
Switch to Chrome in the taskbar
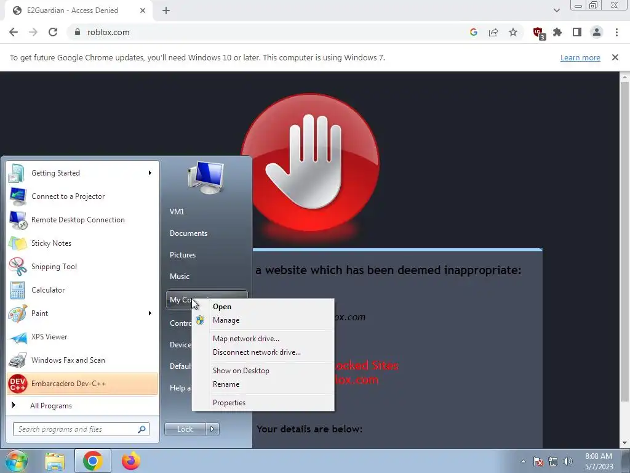point(93,461)
